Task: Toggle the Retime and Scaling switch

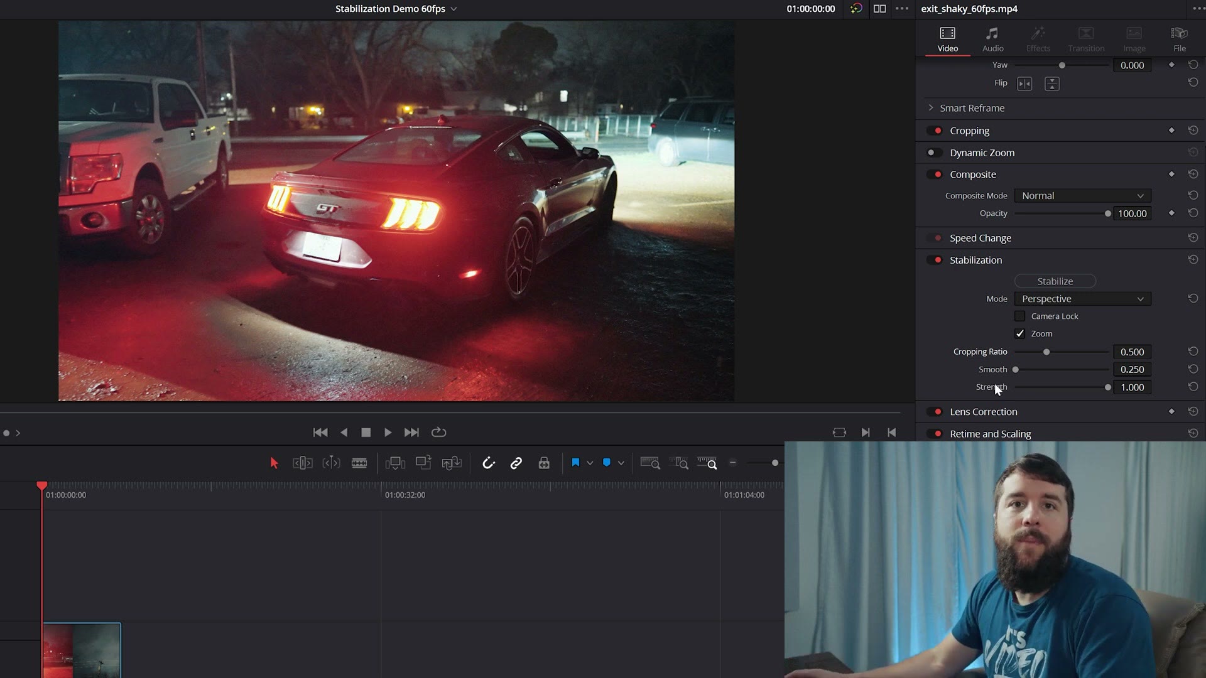Action: tap(935, 434)
